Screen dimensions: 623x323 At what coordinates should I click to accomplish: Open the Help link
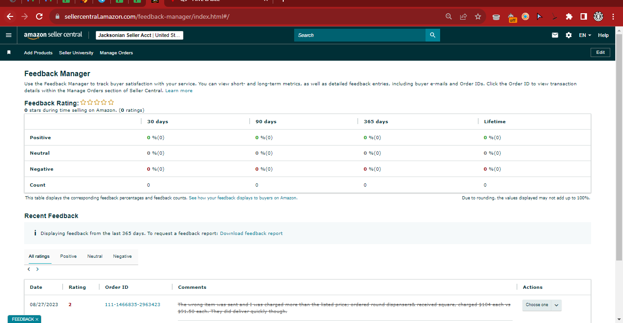point(603,35)
